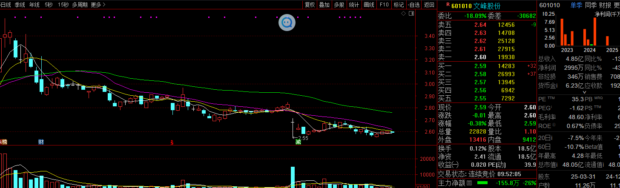The image size is (620, 188).
Task: Click the 2023 label on profit chart
Action: 567,50
